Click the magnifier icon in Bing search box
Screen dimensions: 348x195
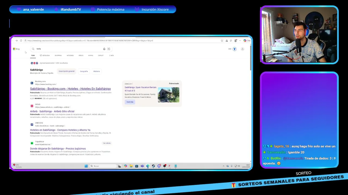coord(33,49)
